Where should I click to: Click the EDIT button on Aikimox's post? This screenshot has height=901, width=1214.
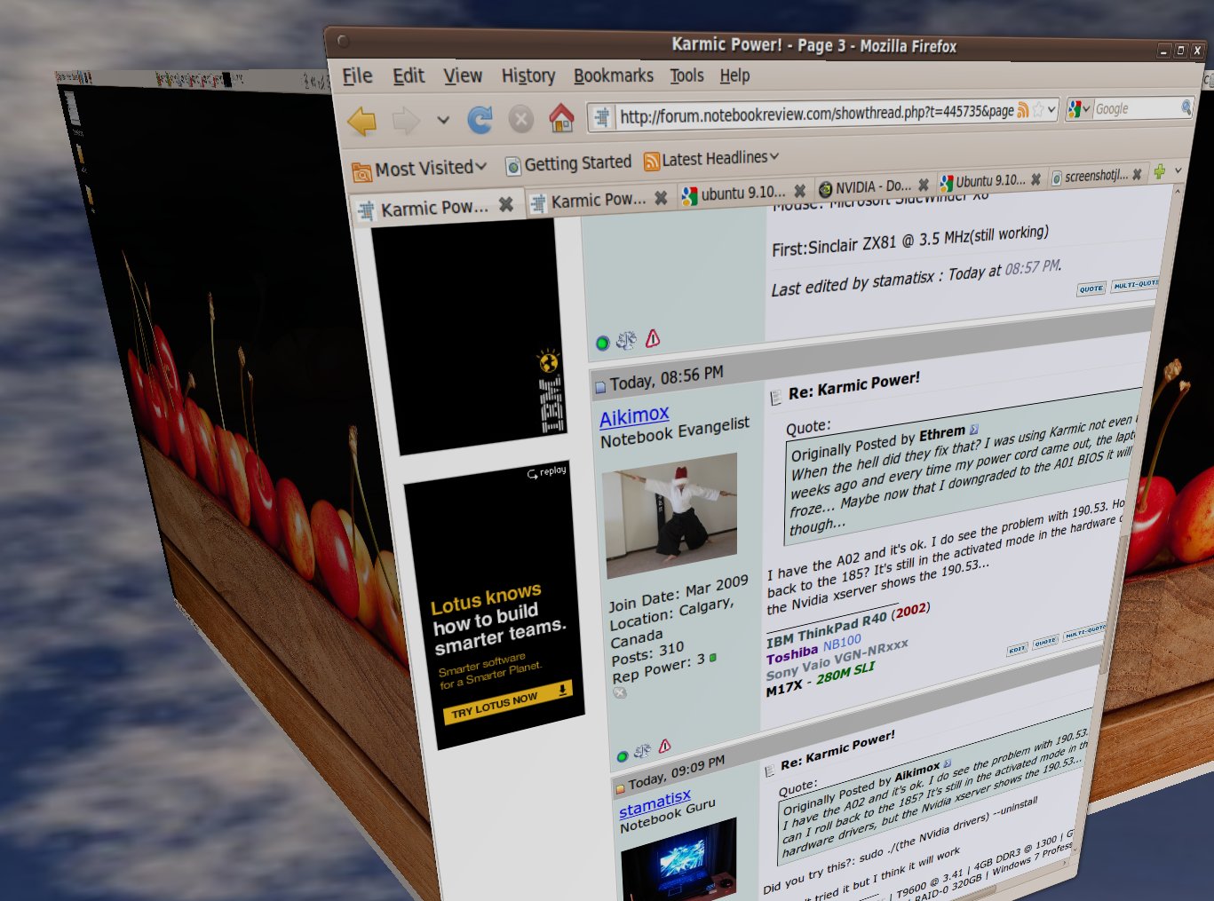pyautogui.click(x=1017, y=649)
